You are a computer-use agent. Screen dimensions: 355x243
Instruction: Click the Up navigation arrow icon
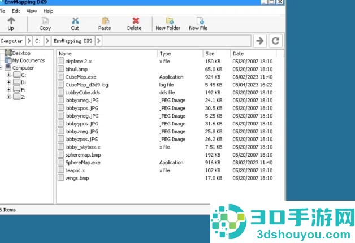point(11,21)
